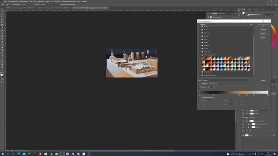278x156 pixels.
Task: Open the Фильтр menu
Action: (48, 1)
